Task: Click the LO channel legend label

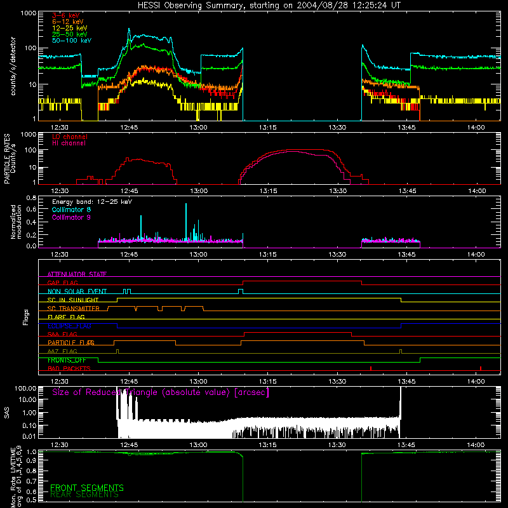Action: (x=70, y=137)
